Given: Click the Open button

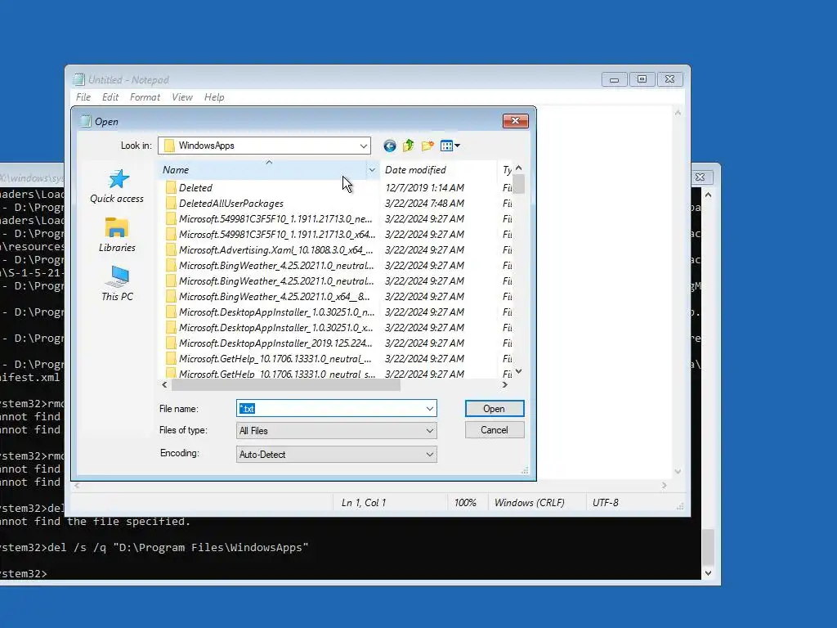Looking at the screenshot, I should pos(495,409).
